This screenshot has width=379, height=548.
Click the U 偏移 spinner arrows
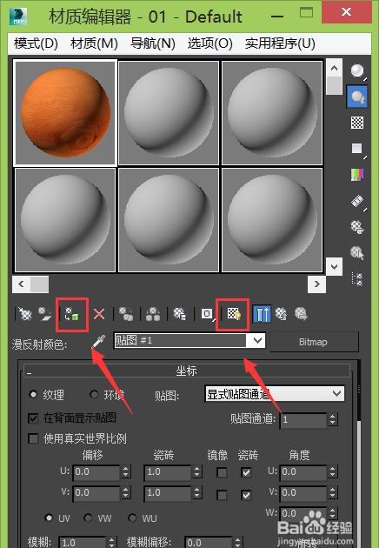click(x=126, y=472)
